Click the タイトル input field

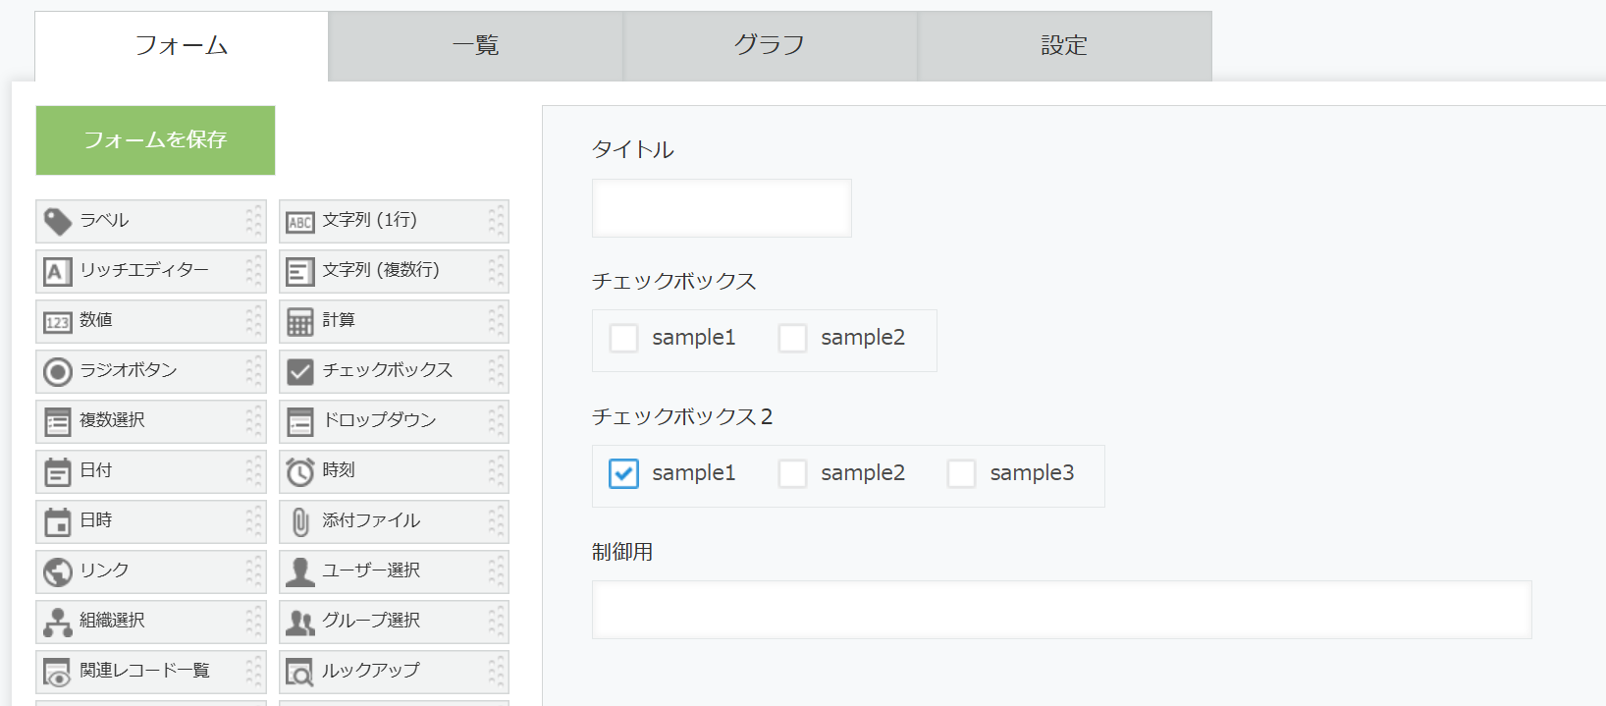(x=722, y=208)
